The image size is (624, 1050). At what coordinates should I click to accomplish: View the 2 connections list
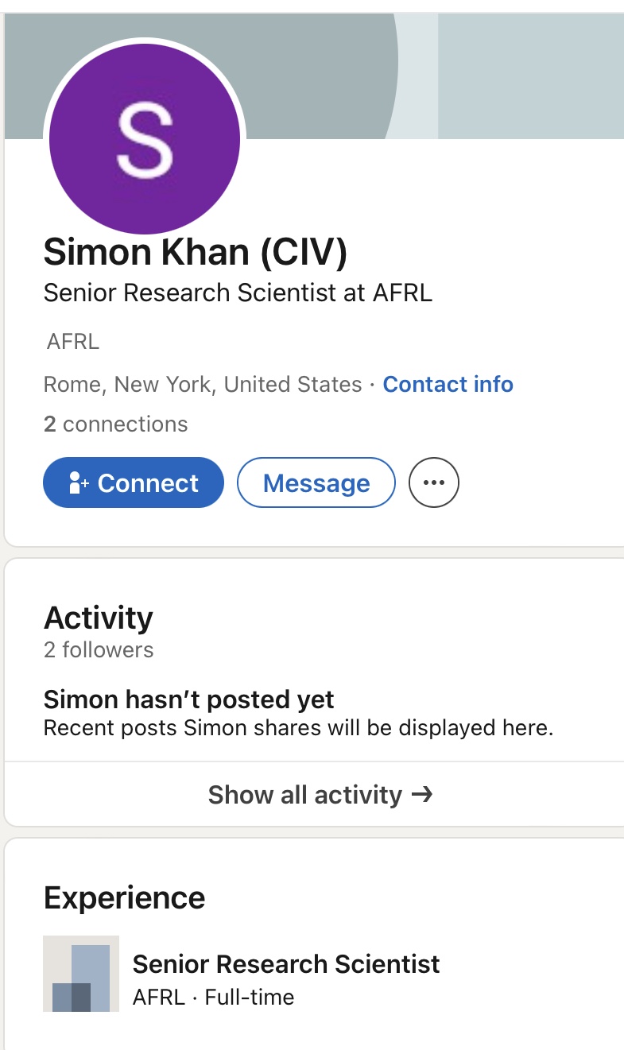pyautogui.click(x=115, y=424)
